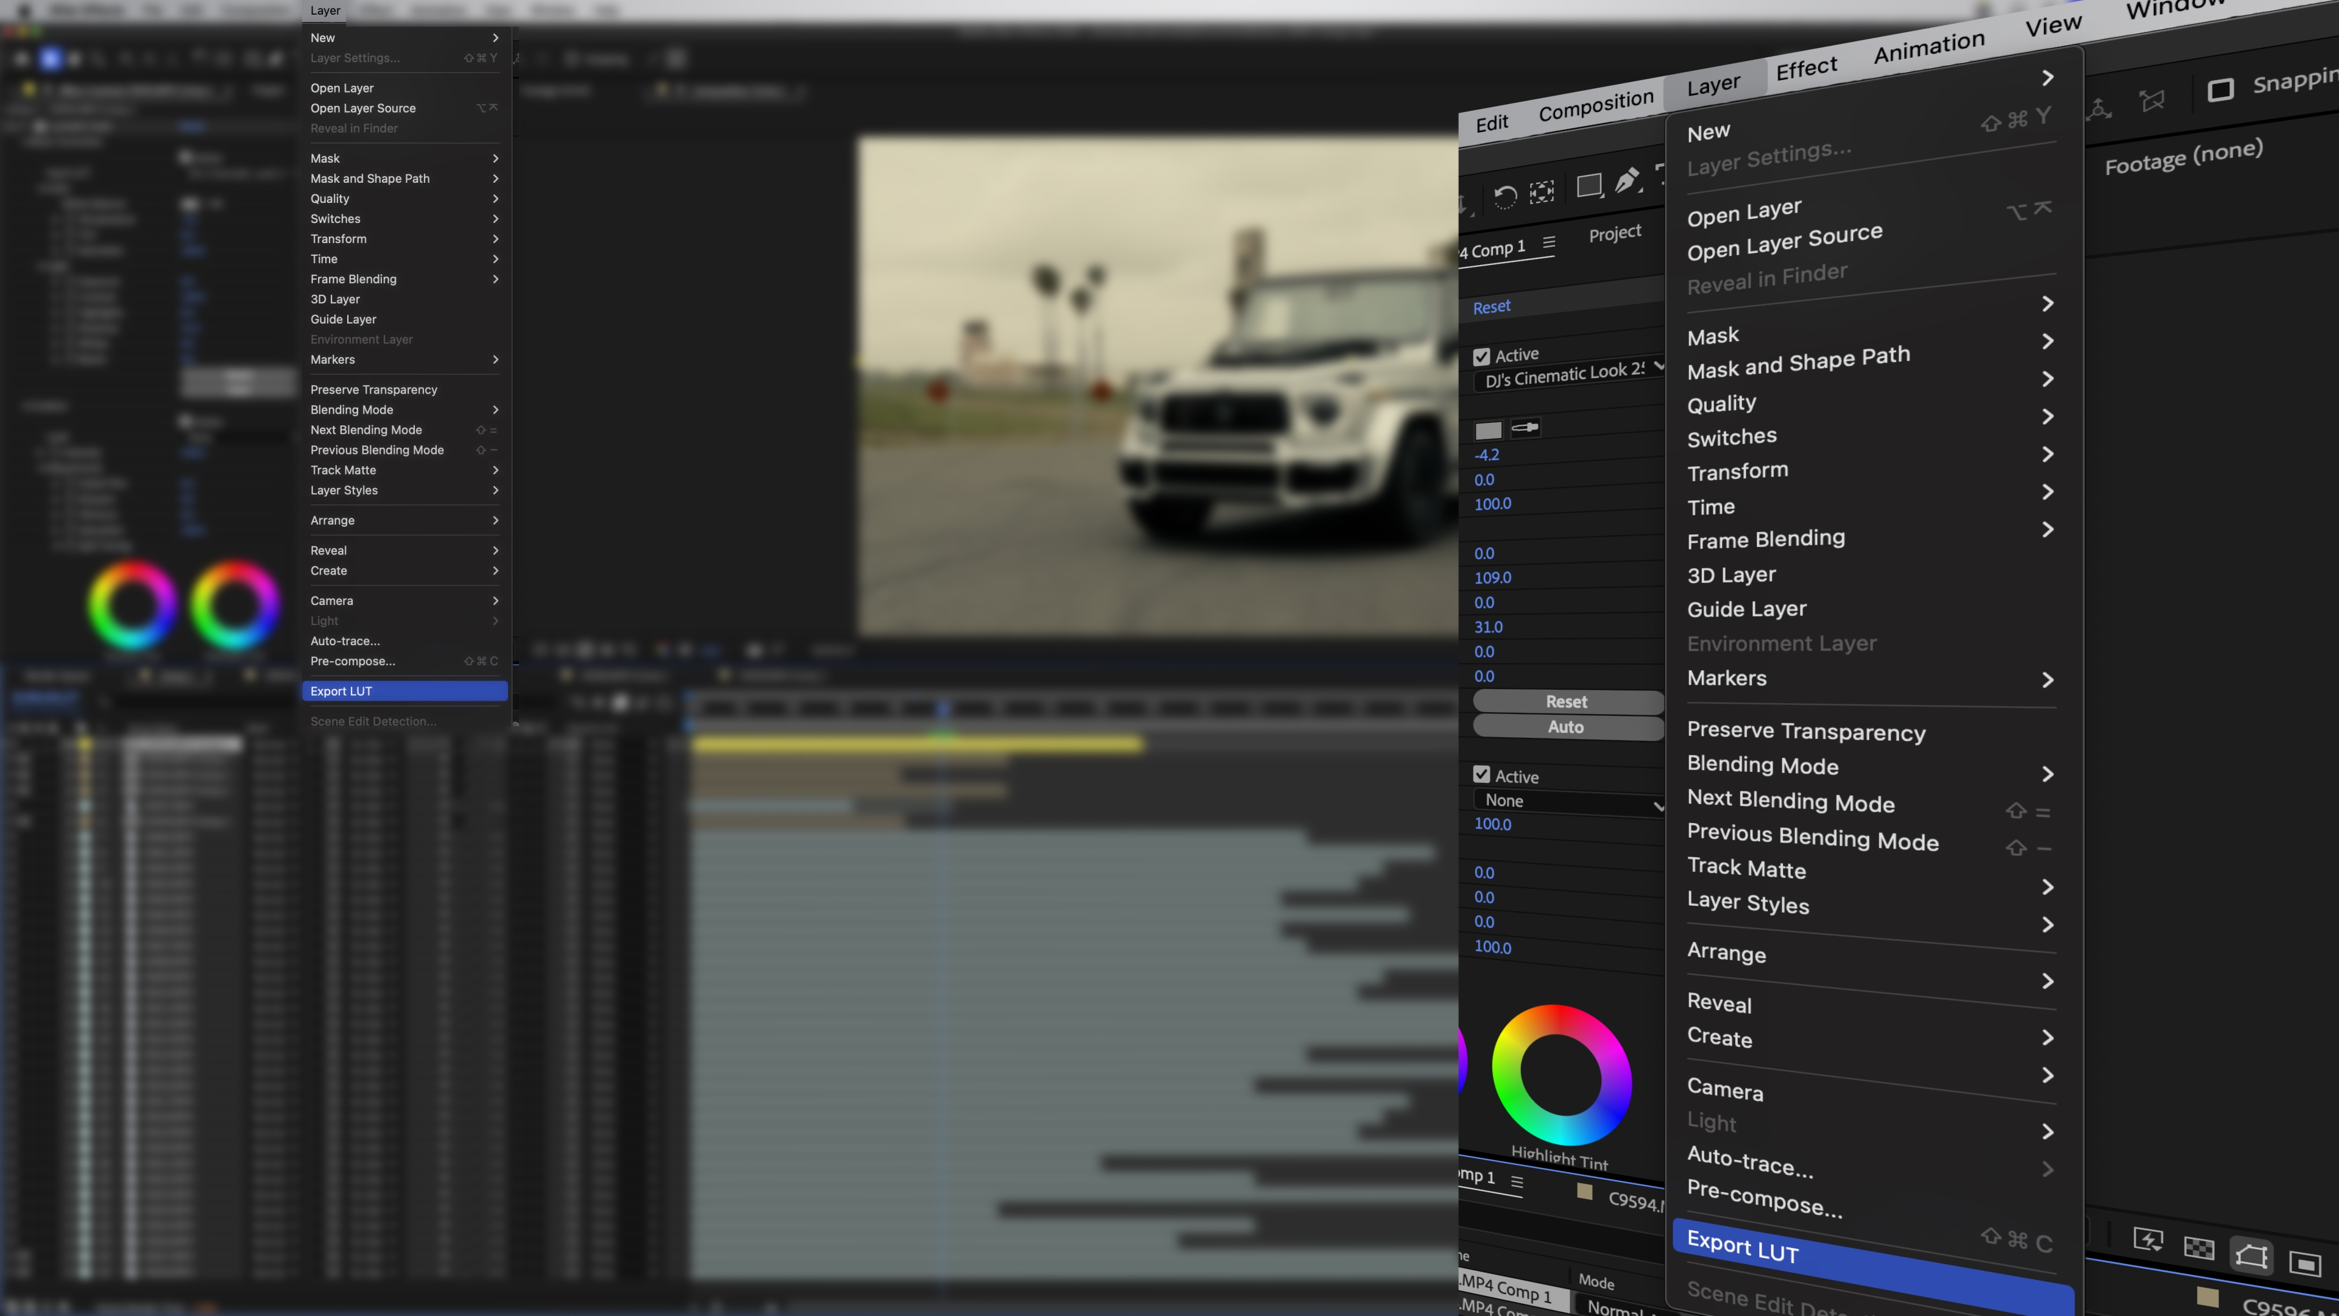Click the 31.0 value field
The height and width of the screenshot is (1316, 2339).
[x=1488, y=627]
